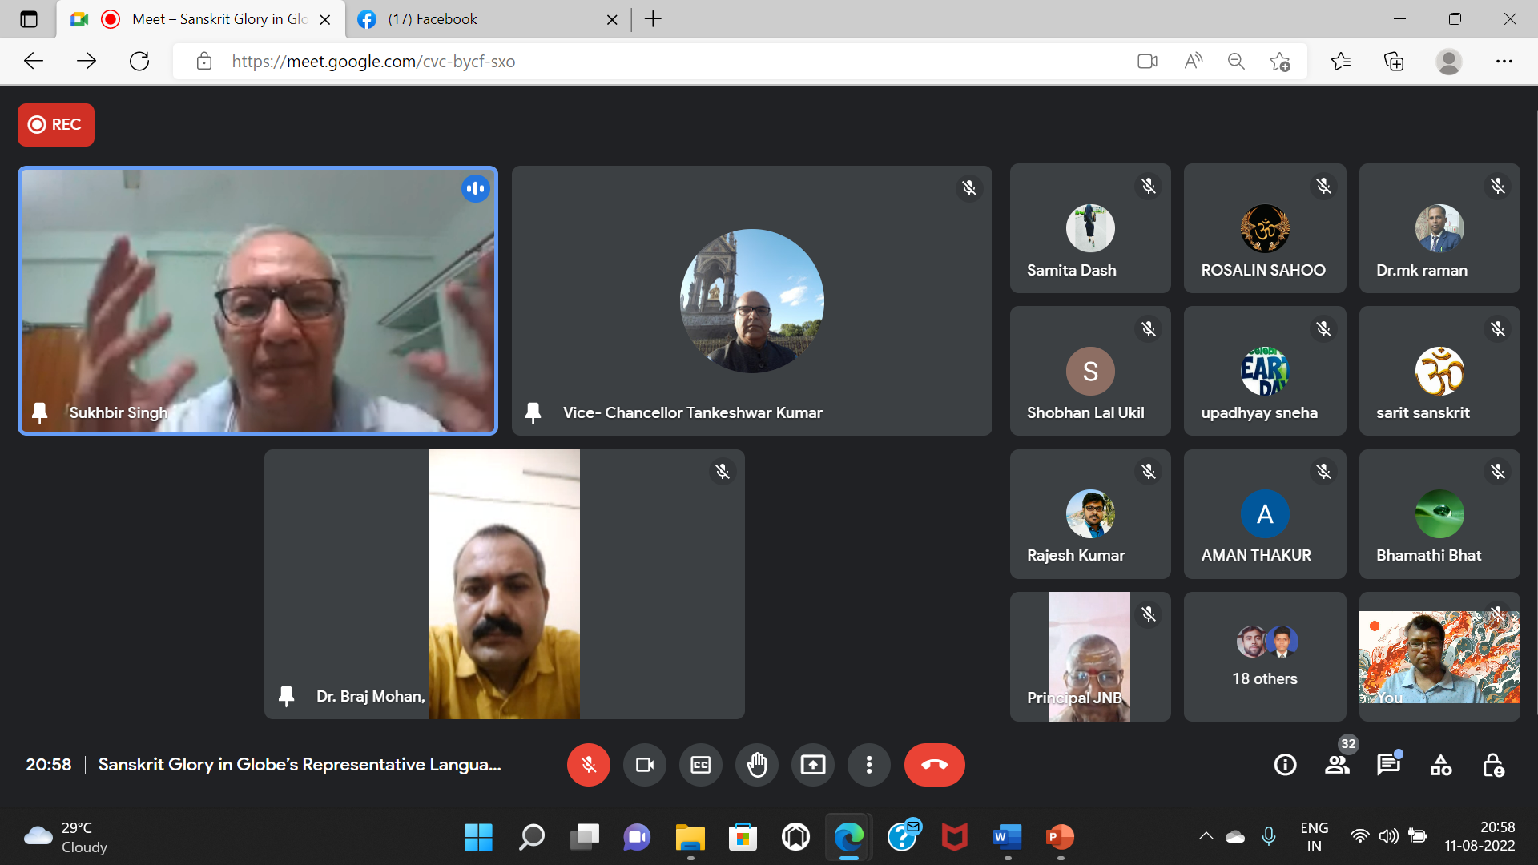Screen dimensions: 1538x865
Task: Show all 32 participants
Action: point(1337,765)
